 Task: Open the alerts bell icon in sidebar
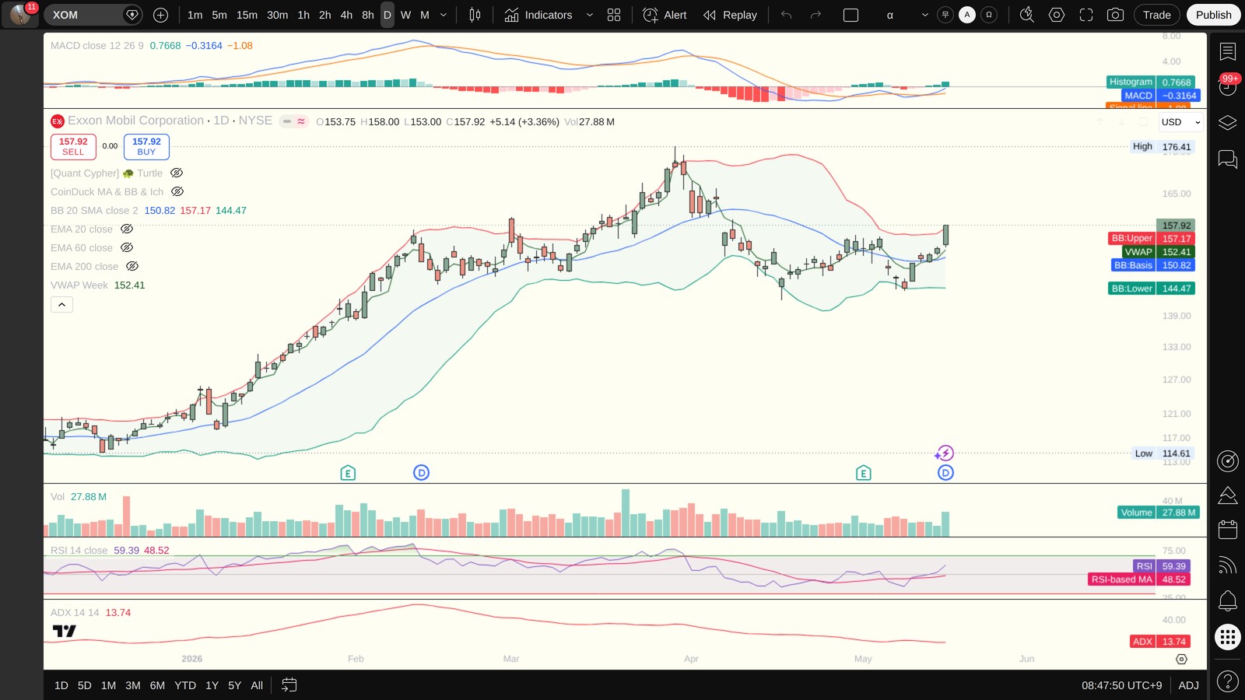pos(1228,600)
